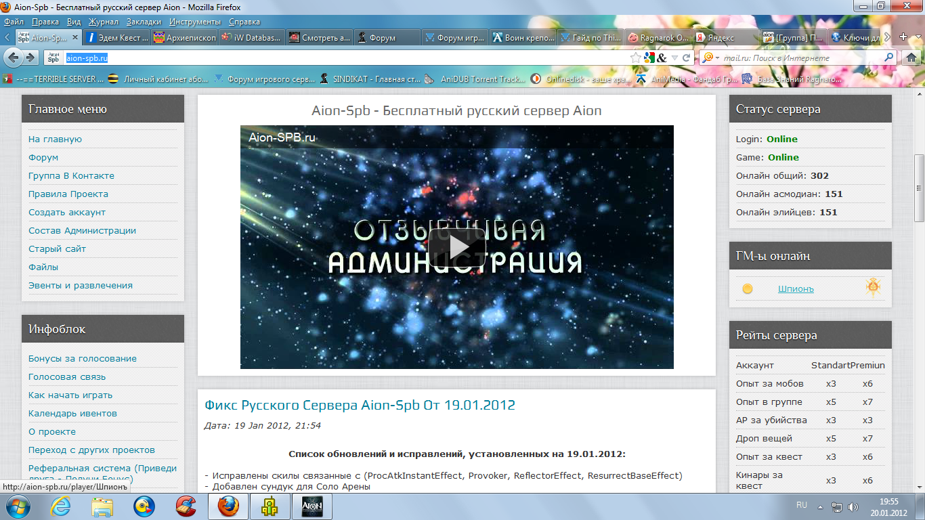
Task: Open a new tab with plus button
Action: pos(903,37)
